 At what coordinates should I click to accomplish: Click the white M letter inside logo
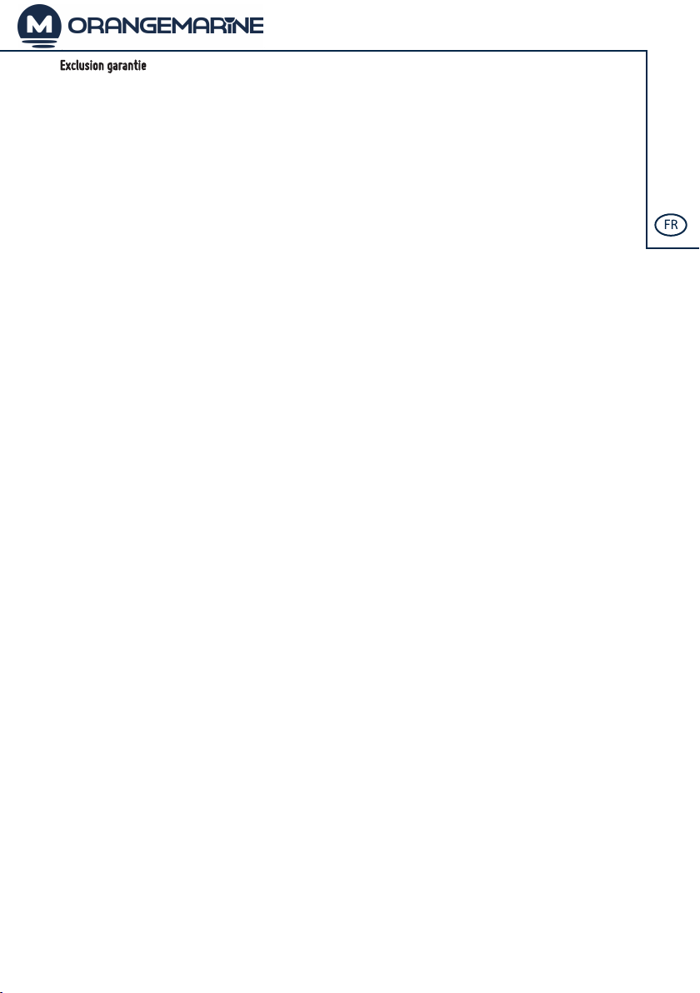coord(40,25)
